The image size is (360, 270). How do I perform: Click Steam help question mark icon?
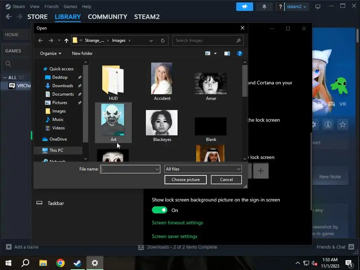pos(280,6)
